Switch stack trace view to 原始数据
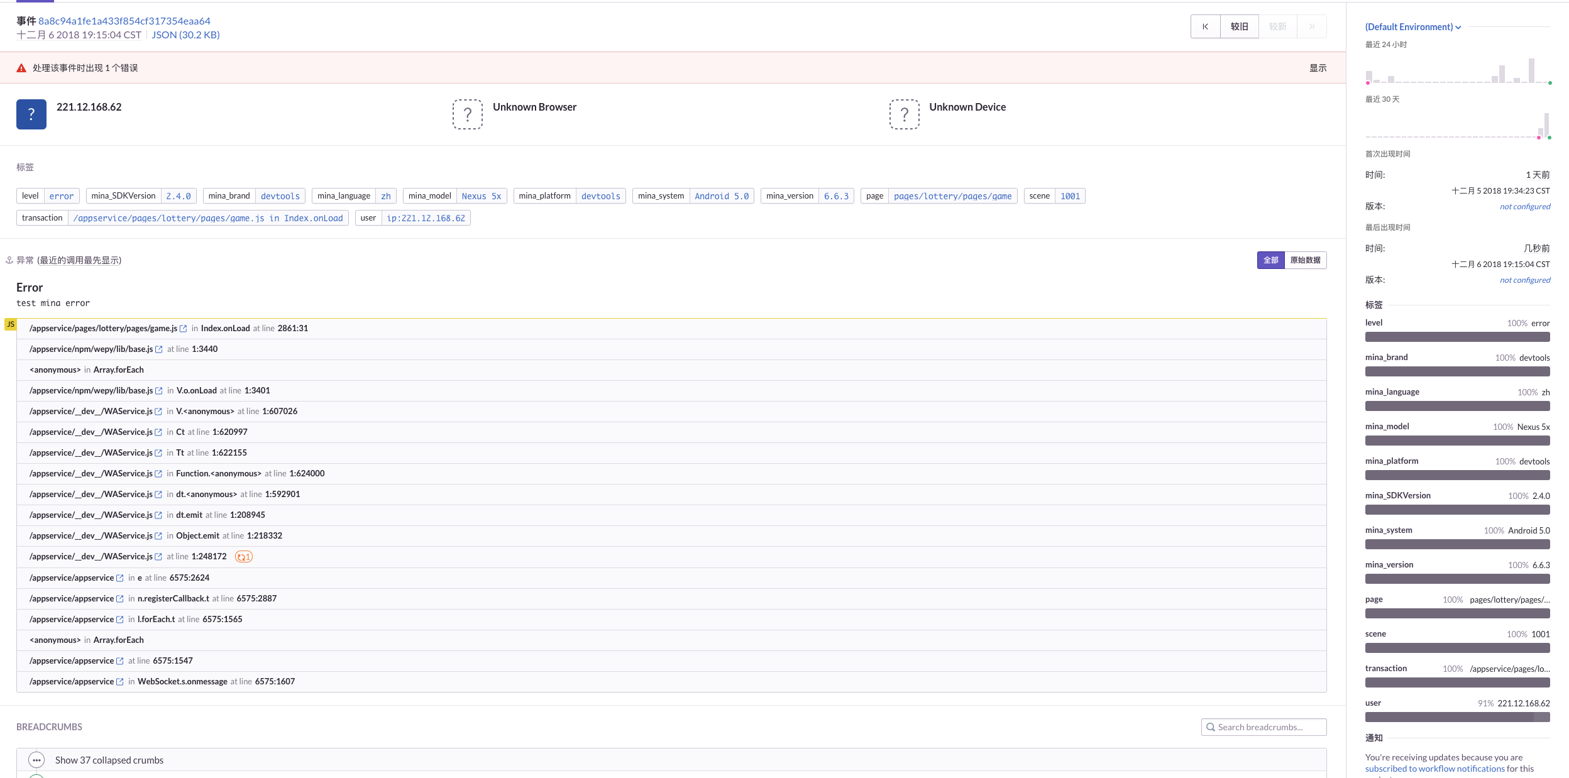 1305,260
